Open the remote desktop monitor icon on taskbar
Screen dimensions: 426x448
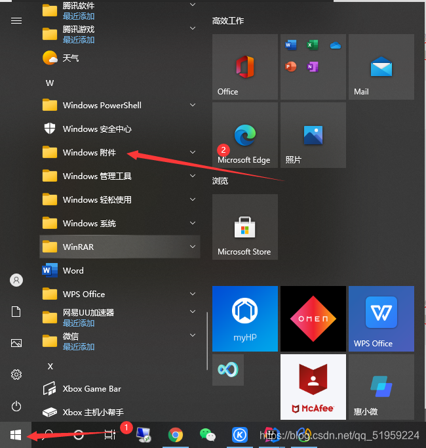tap(144, 435)
